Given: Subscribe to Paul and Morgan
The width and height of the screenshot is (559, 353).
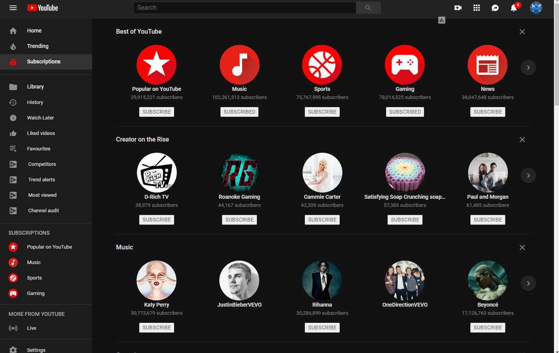Looking at the screenshot, I should (488, 220).
